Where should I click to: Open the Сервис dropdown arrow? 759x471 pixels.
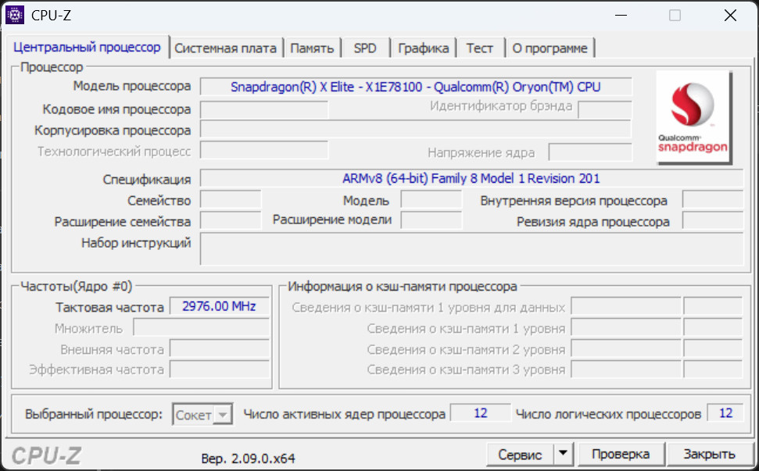pos(563,454)
